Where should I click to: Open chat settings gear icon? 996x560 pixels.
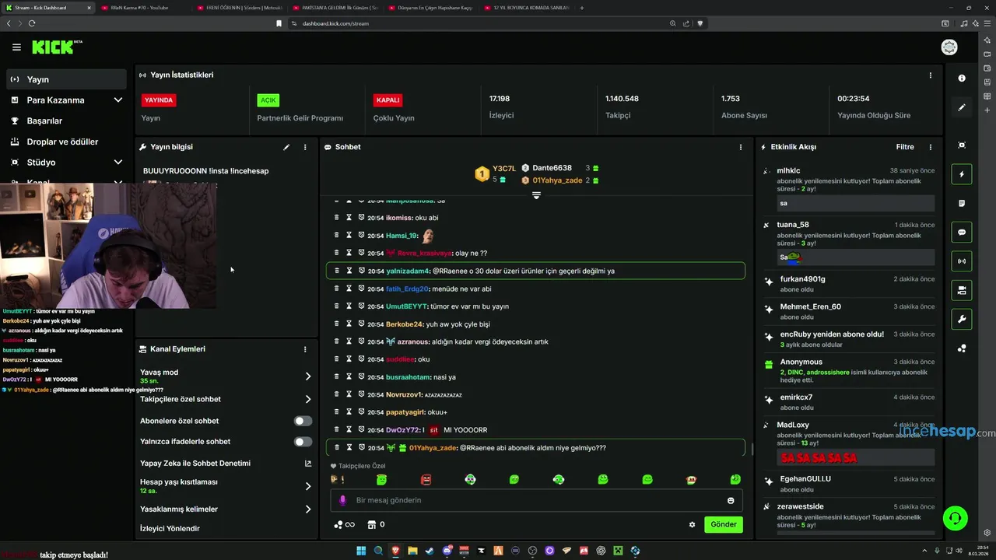click(x=692, y=524)
